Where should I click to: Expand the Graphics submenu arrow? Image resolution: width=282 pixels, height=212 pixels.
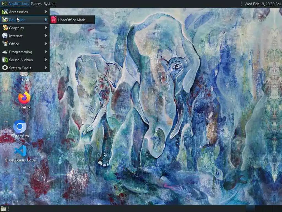pos(46,28)
